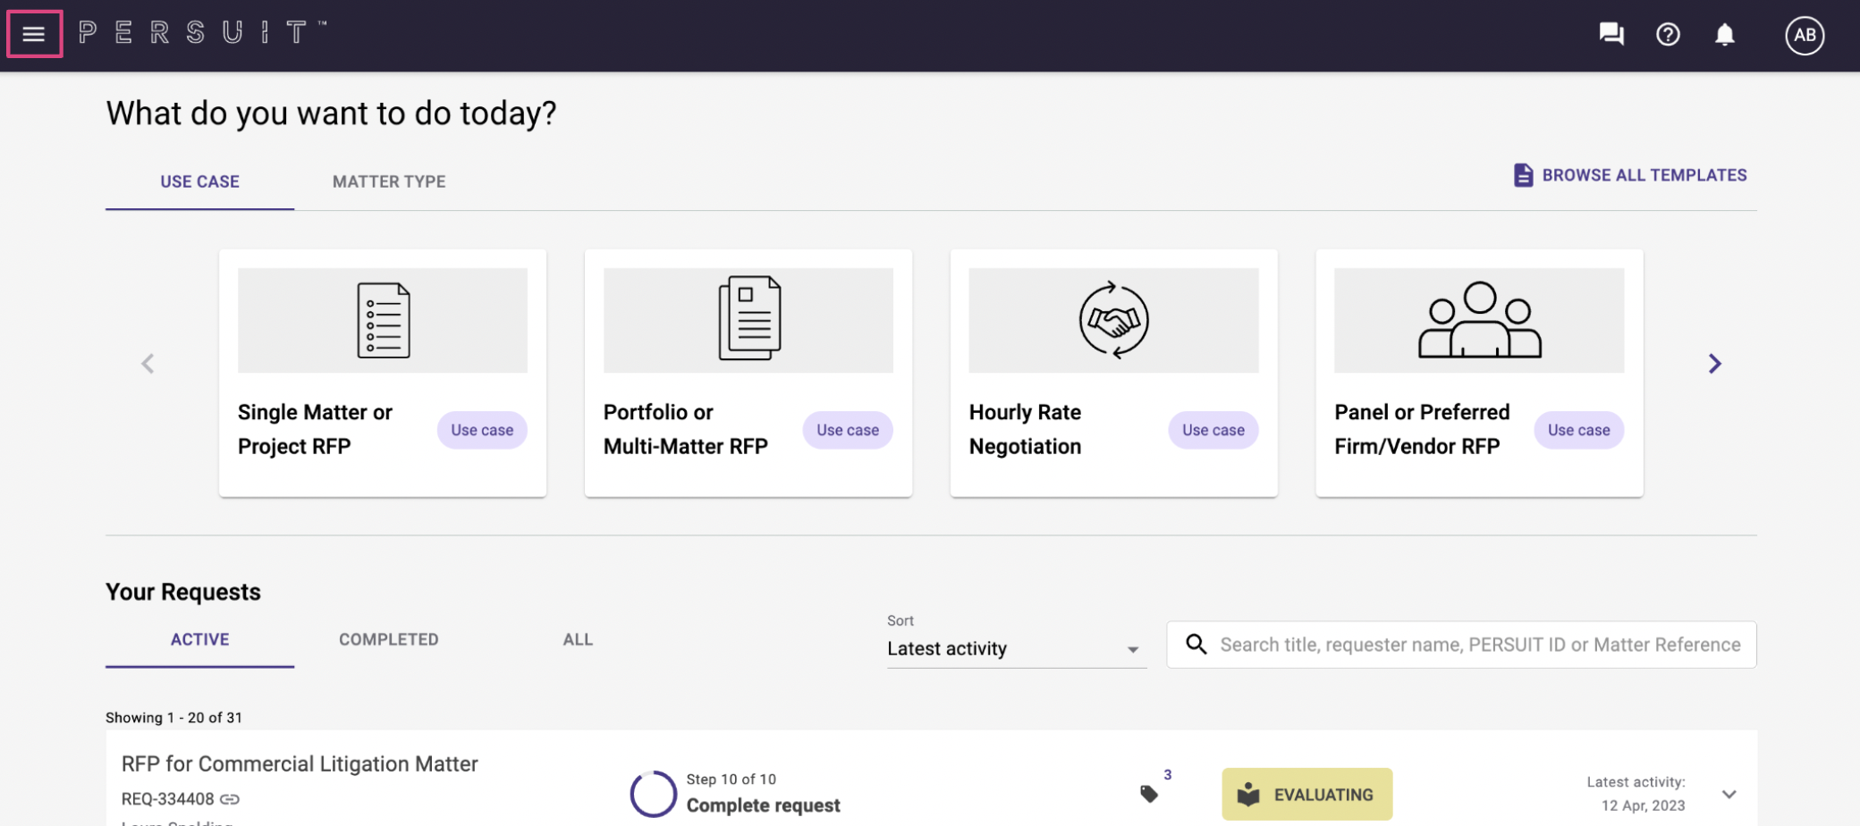Viewport: 1860px width, 826px height.
Task: Click the tags icon showing 3 on the RFP row
Action: point(1150,792)
